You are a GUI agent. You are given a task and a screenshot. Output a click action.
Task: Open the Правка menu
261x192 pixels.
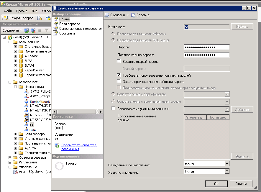(22, 11)
